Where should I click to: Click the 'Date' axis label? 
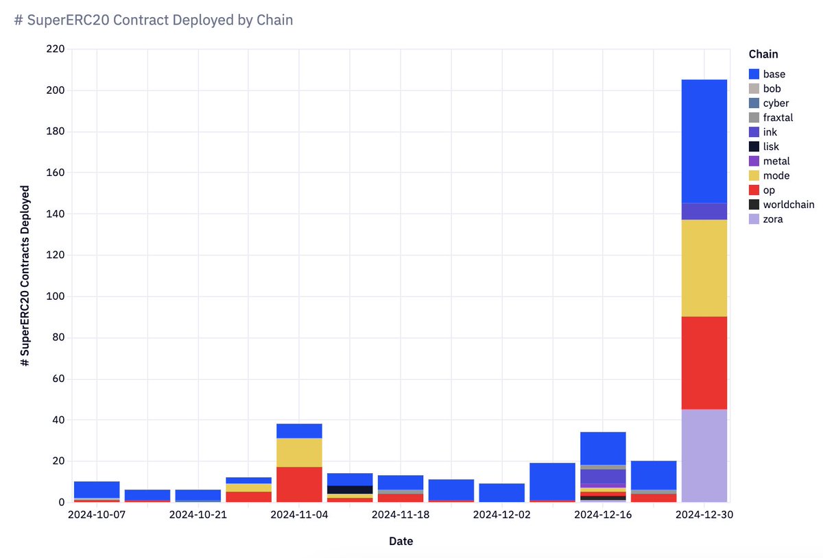[x=401, y=541]
